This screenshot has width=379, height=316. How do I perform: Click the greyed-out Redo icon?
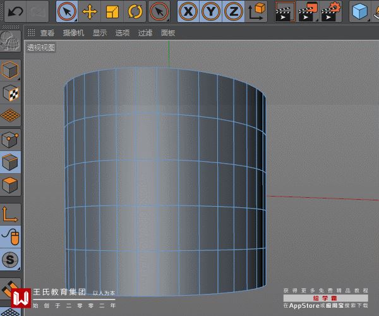click(x=38, y=11)
